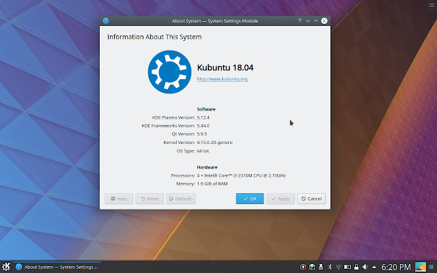This screenshot has height=273, width=437.
Task: Open the updates notifier tray icon
Action: (303, 267)
